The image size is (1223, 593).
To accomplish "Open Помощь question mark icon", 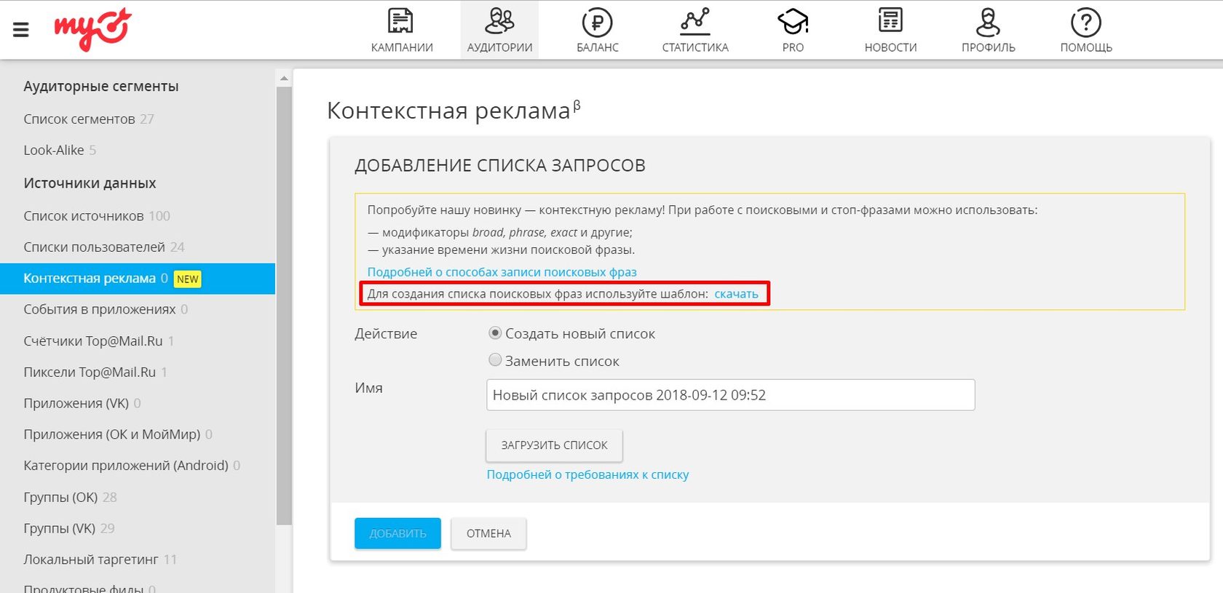I will coord(1085,23).
